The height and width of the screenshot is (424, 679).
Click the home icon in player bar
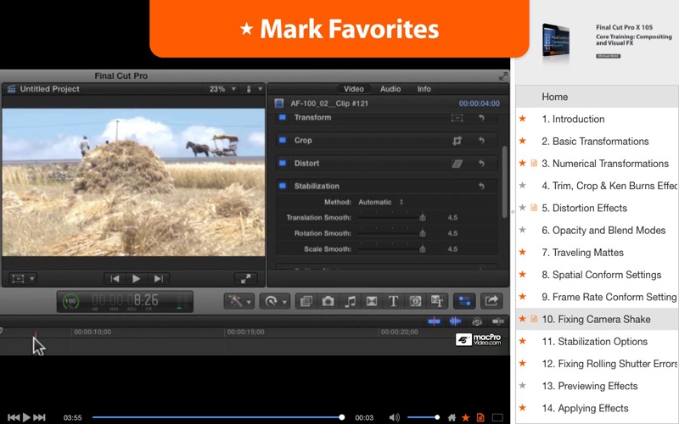452,417
